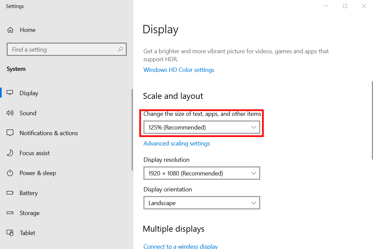Click Connect to a wireless display link

(x=180, y=246)
